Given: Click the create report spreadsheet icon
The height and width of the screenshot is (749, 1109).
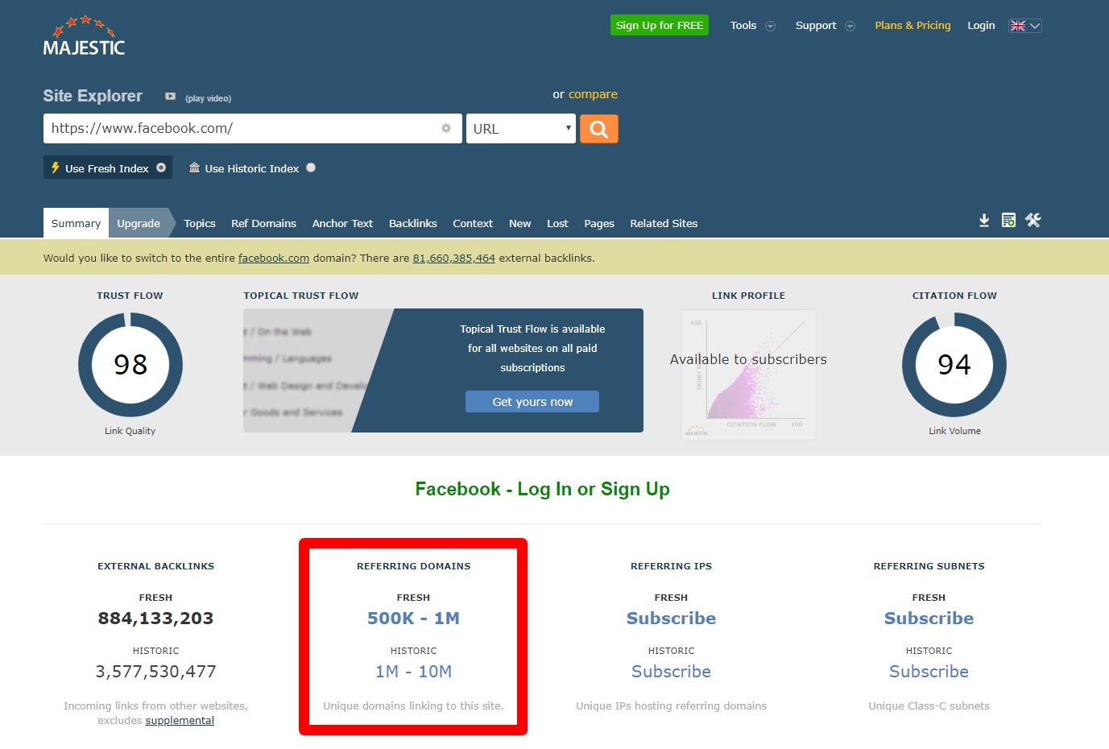Looking at the screenshot, I should click(x=1008, y=220).
